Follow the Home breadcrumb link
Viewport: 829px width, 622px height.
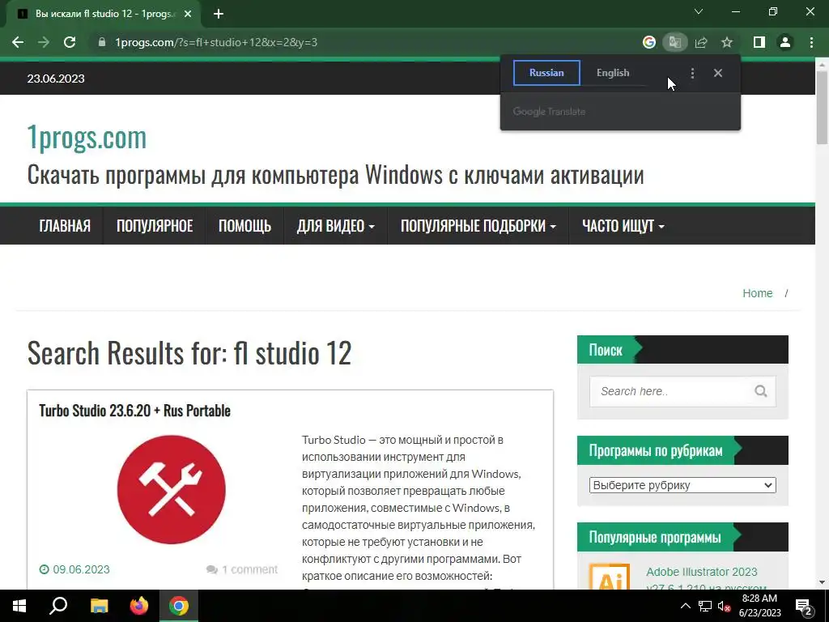point(757,293)
